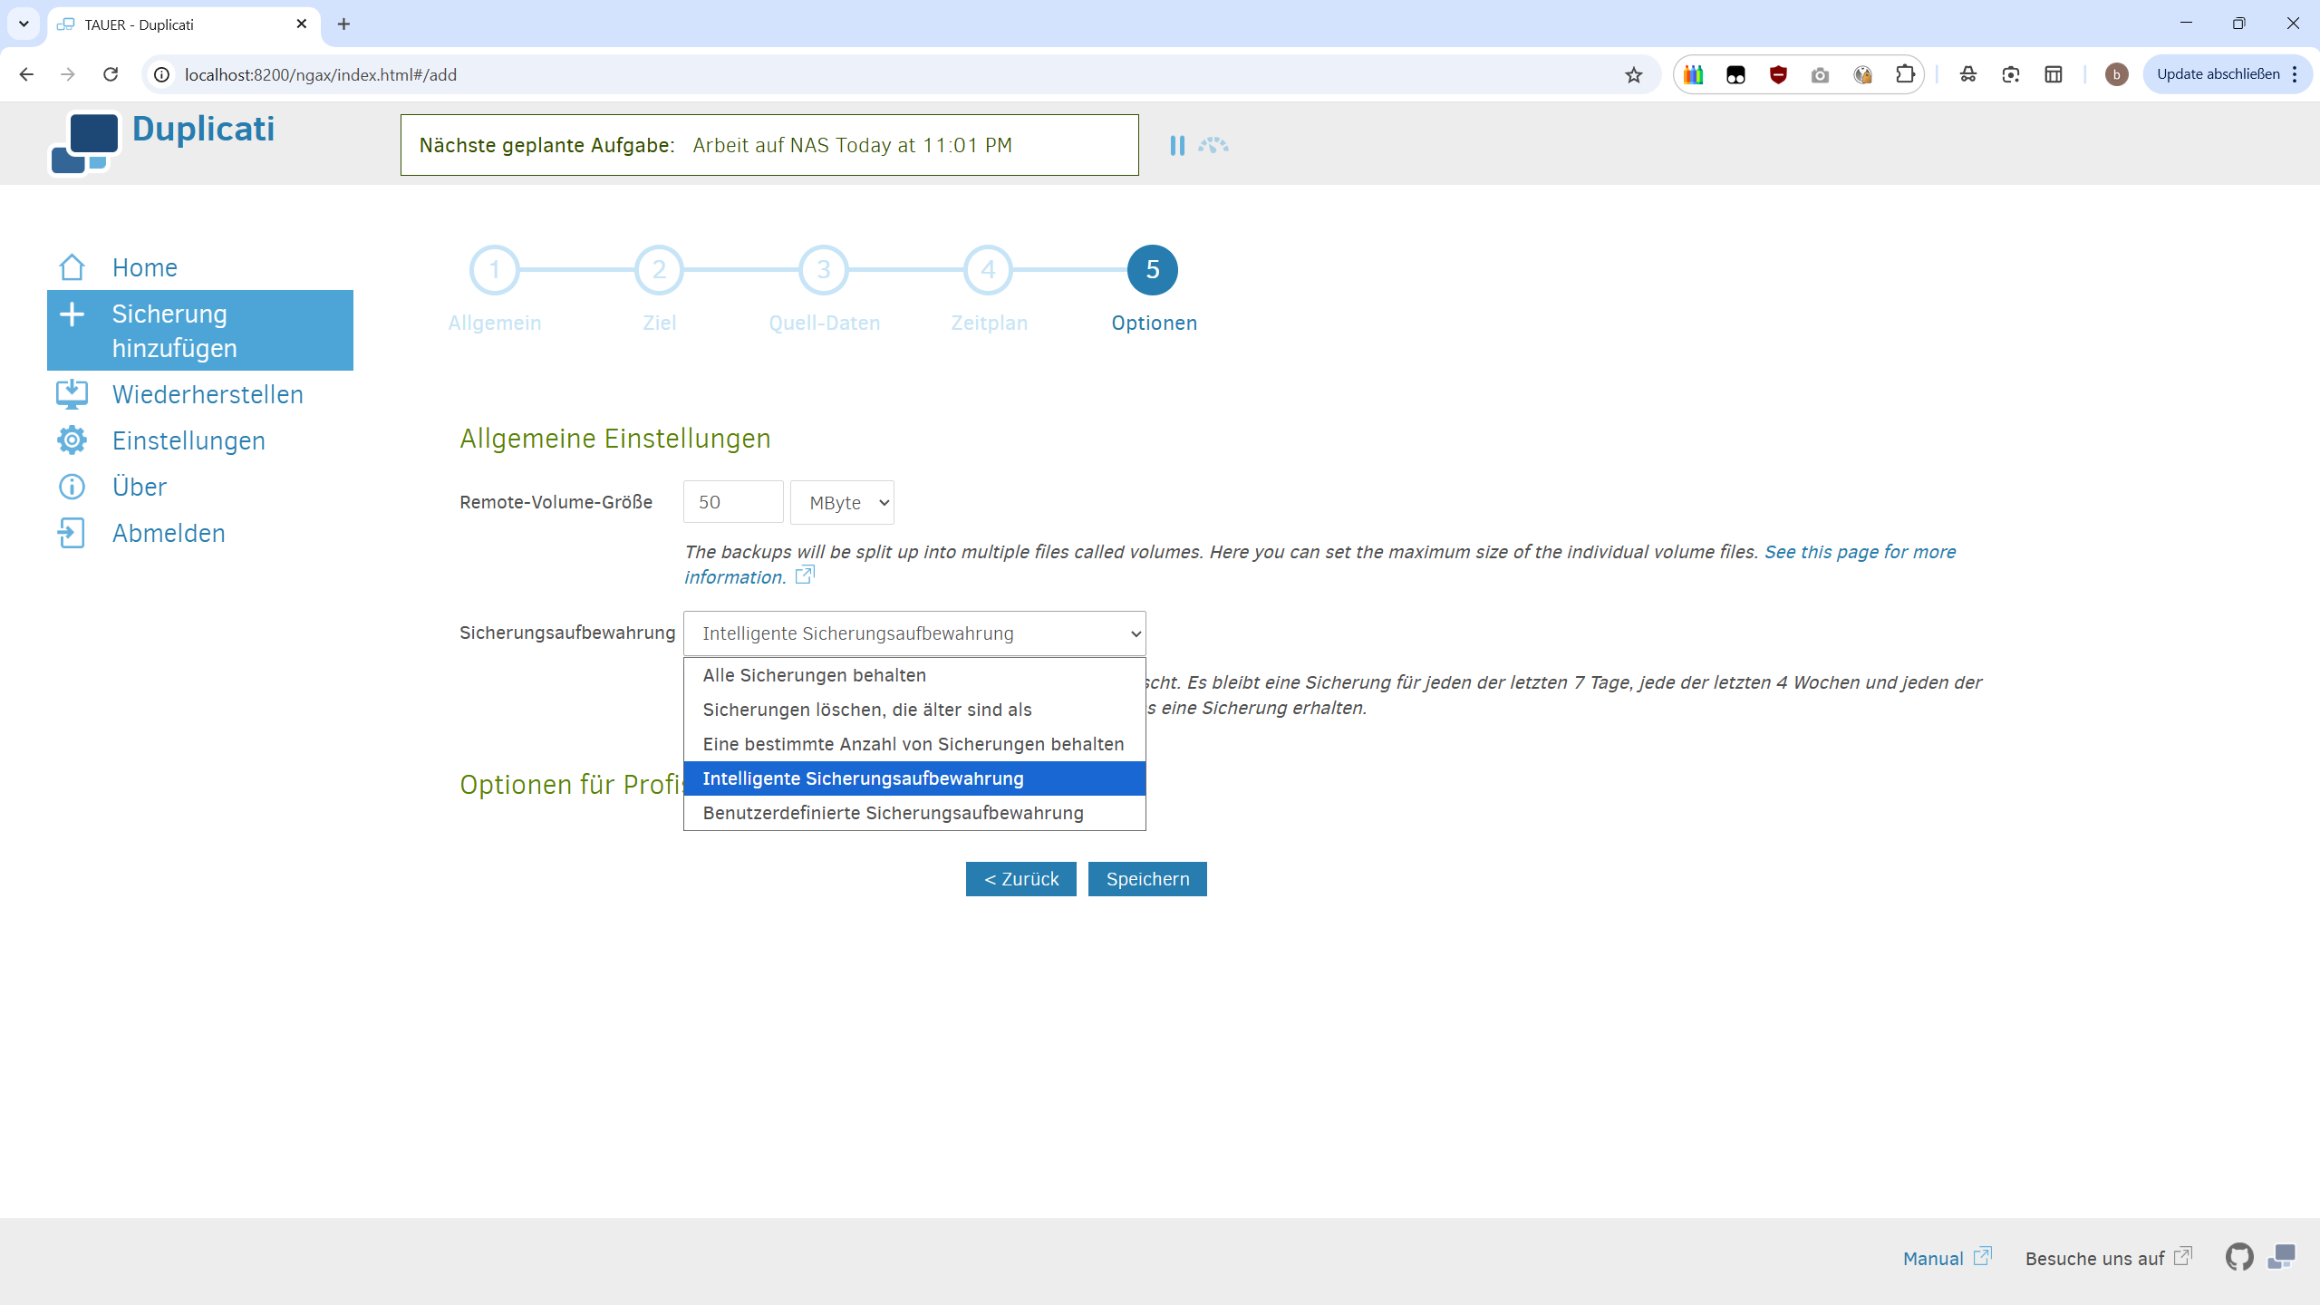Viewport: 2320px width, 1305px height.
Task: Click the Wiederherstellen restore icon
Action: click(x=72, y=394)
